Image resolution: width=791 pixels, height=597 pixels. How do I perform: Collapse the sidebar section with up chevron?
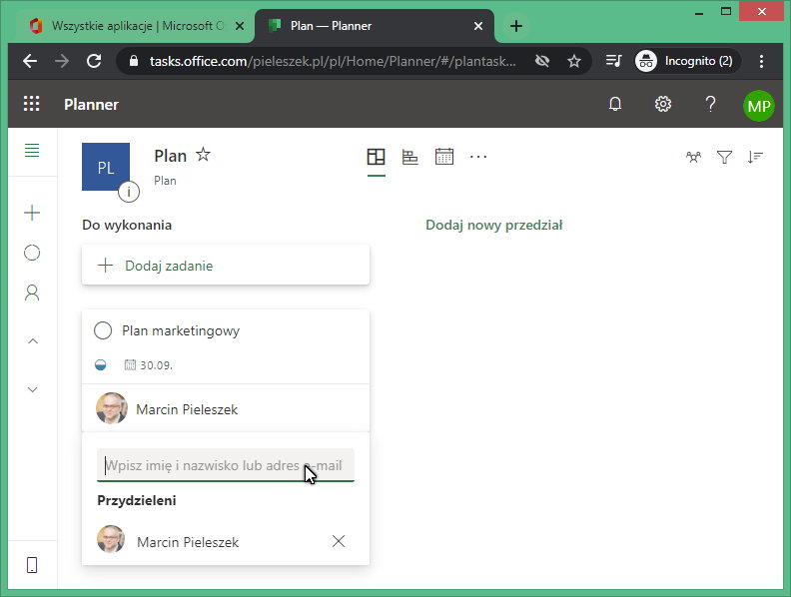(32, 341)
